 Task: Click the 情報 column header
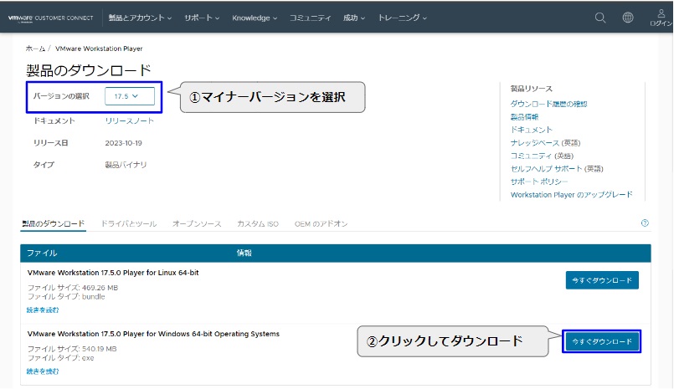coord(244,253)
